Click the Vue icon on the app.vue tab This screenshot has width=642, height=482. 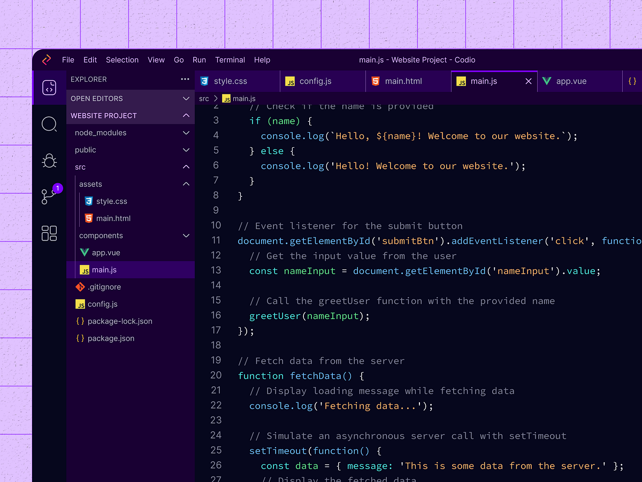547,81
